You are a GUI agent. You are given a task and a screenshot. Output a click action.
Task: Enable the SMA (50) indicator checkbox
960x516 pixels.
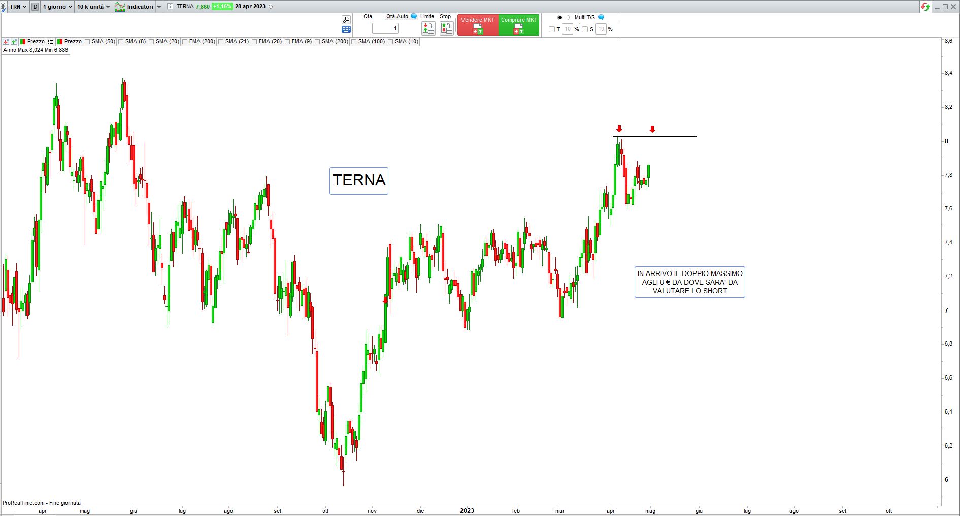(x=87, y=42)
